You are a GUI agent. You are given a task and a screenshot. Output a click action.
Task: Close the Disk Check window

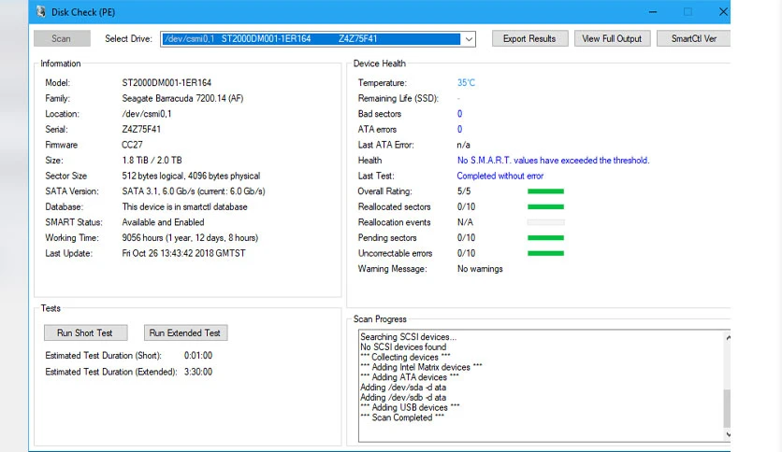[x=723, y=11]
